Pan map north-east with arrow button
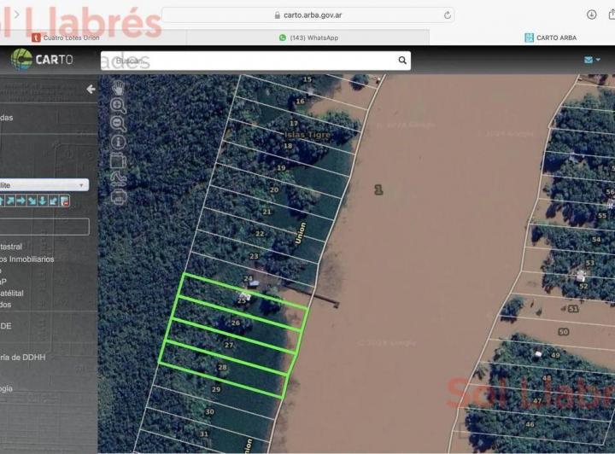Viewport: 615px width, 454px height. coord(10,201)
